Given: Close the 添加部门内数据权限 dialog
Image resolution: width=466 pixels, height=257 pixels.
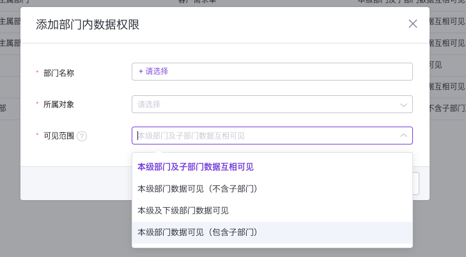Looking at the screenshot, I should 412,24.
